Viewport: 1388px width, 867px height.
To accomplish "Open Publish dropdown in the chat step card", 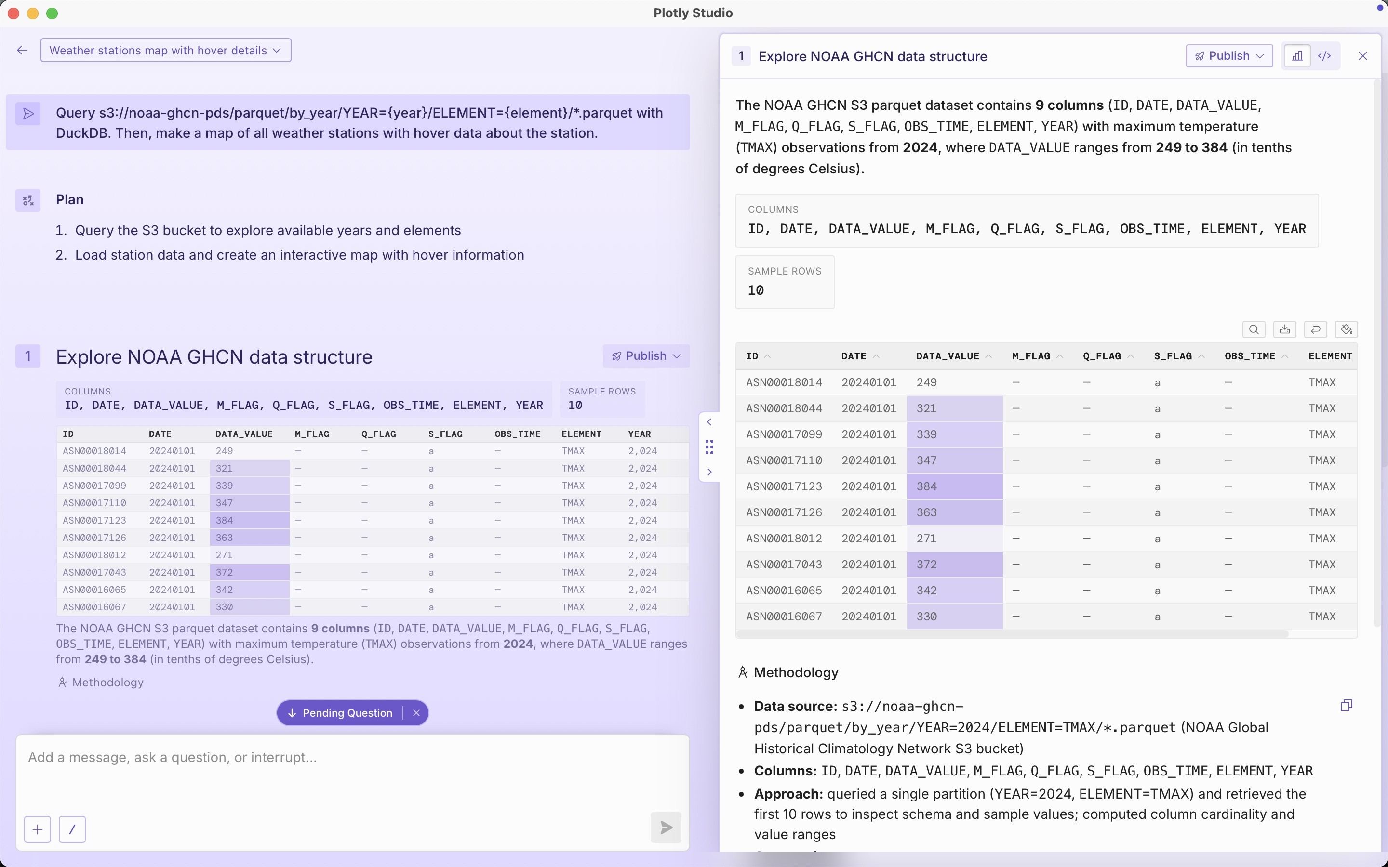I will (x=646, y=356).
